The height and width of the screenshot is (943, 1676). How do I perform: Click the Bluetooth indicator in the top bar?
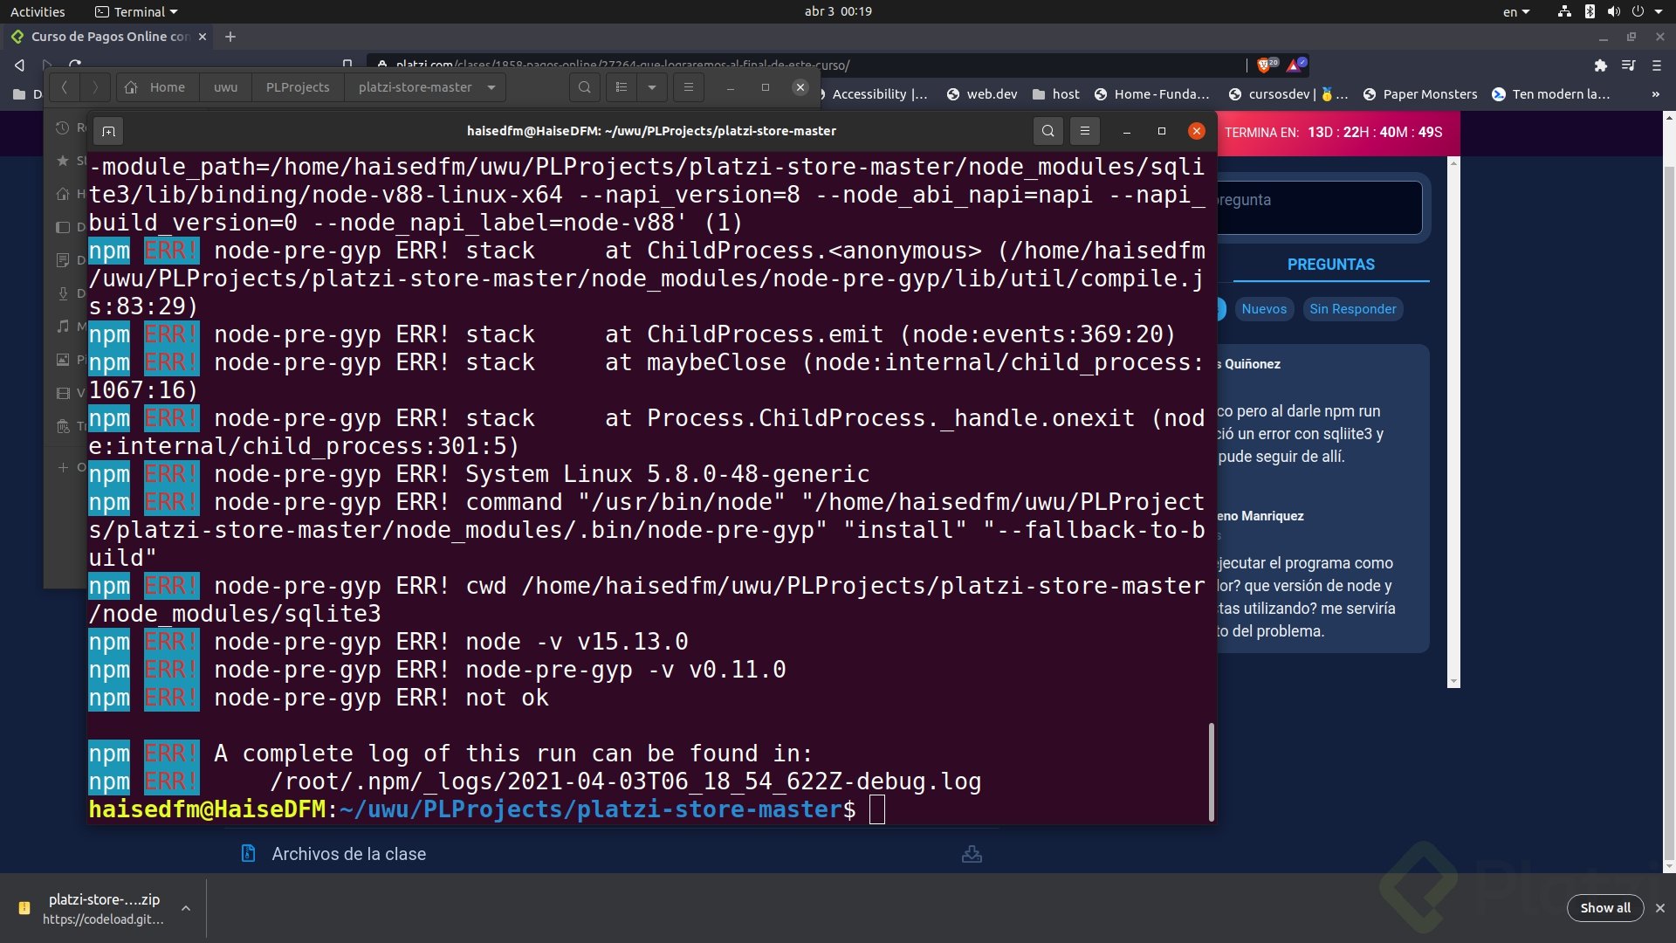point(1591,11)
